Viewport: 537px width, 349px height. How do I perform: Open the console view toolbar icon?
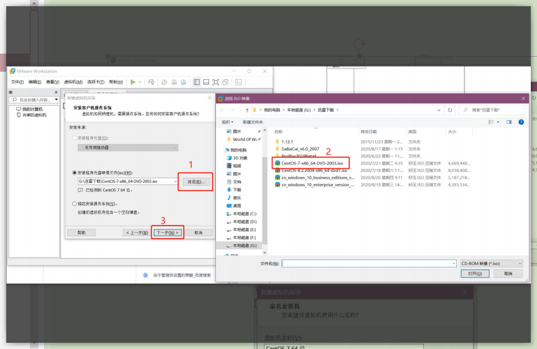tap(239, 82)
